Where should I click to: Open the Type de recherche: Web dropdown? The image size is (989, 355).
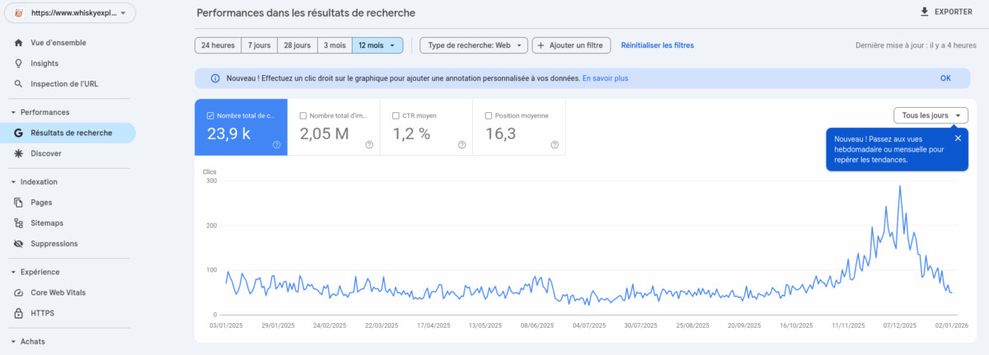point(473,45)
